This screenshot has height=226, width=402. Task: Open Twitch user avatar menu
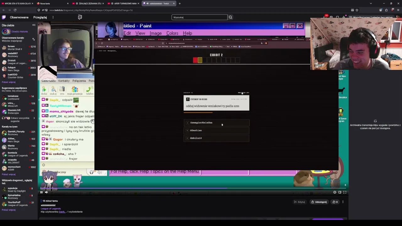[398, 17]
